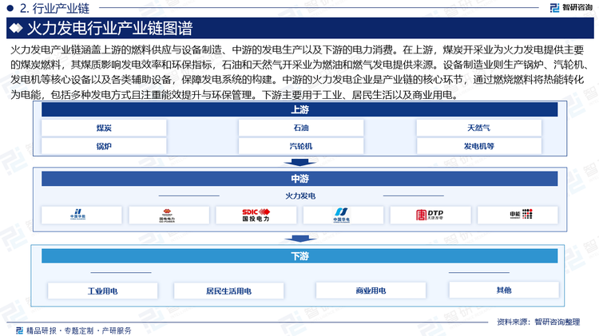599x336 pixels.
Task: Click the paragraph line beginning 为电能，包括多种发电方式
Action: click(234, 95)
